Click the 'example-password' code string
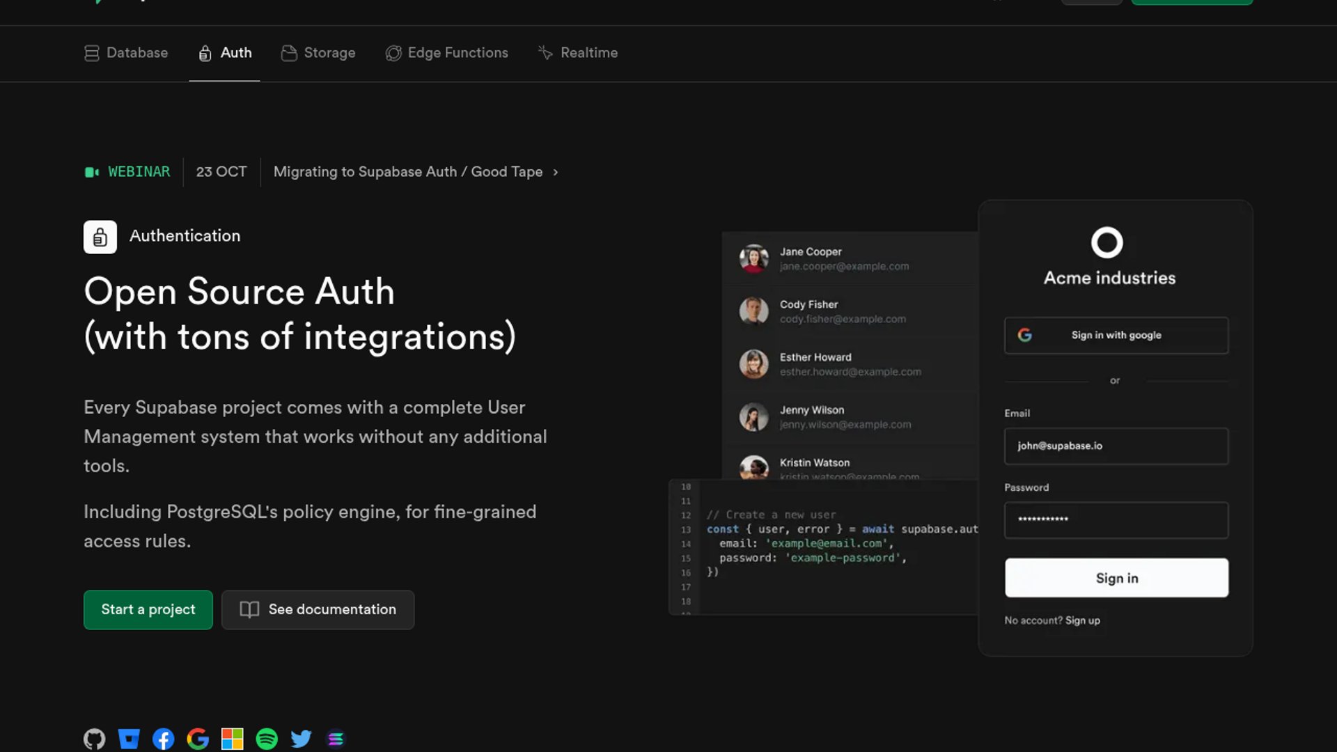 pyautogui.click(x=843, y=558)
